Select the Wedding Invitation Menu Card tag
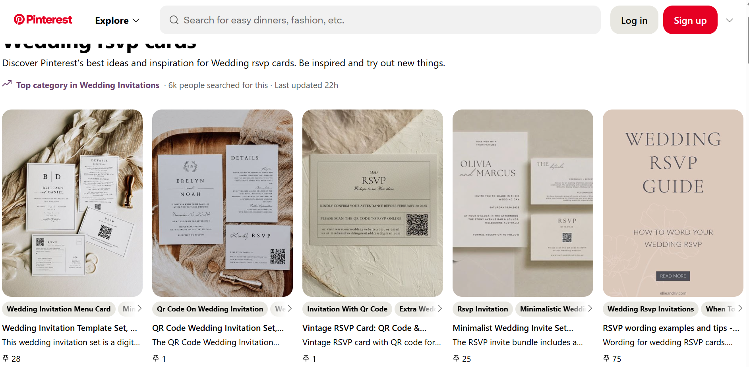The height and width of the screenshot is (367, 749). [59, 309]
